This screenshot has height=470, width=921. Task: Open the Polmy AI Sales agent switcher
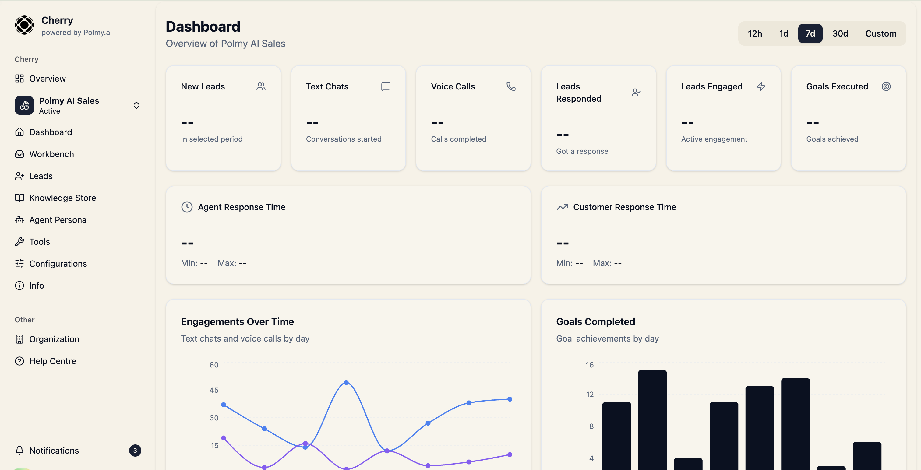point(136,105)
